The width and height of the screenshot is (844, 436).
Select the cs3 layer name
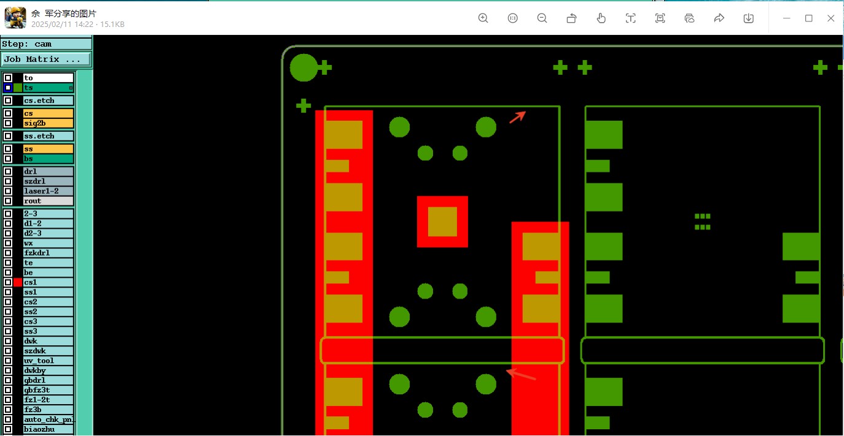click(49, 322)
